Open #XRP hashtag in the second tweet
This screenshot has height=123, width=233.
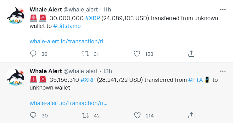click(88, 80)
